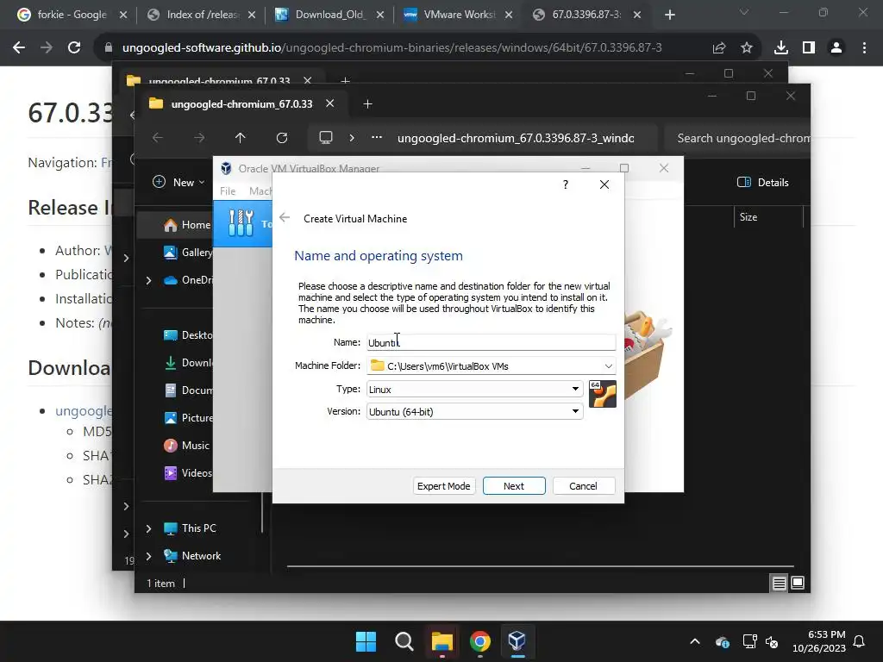883x662 pixels.
Task: Click the File Explorer breadcrumb ellipsis
Action: (x=377, y=138)
